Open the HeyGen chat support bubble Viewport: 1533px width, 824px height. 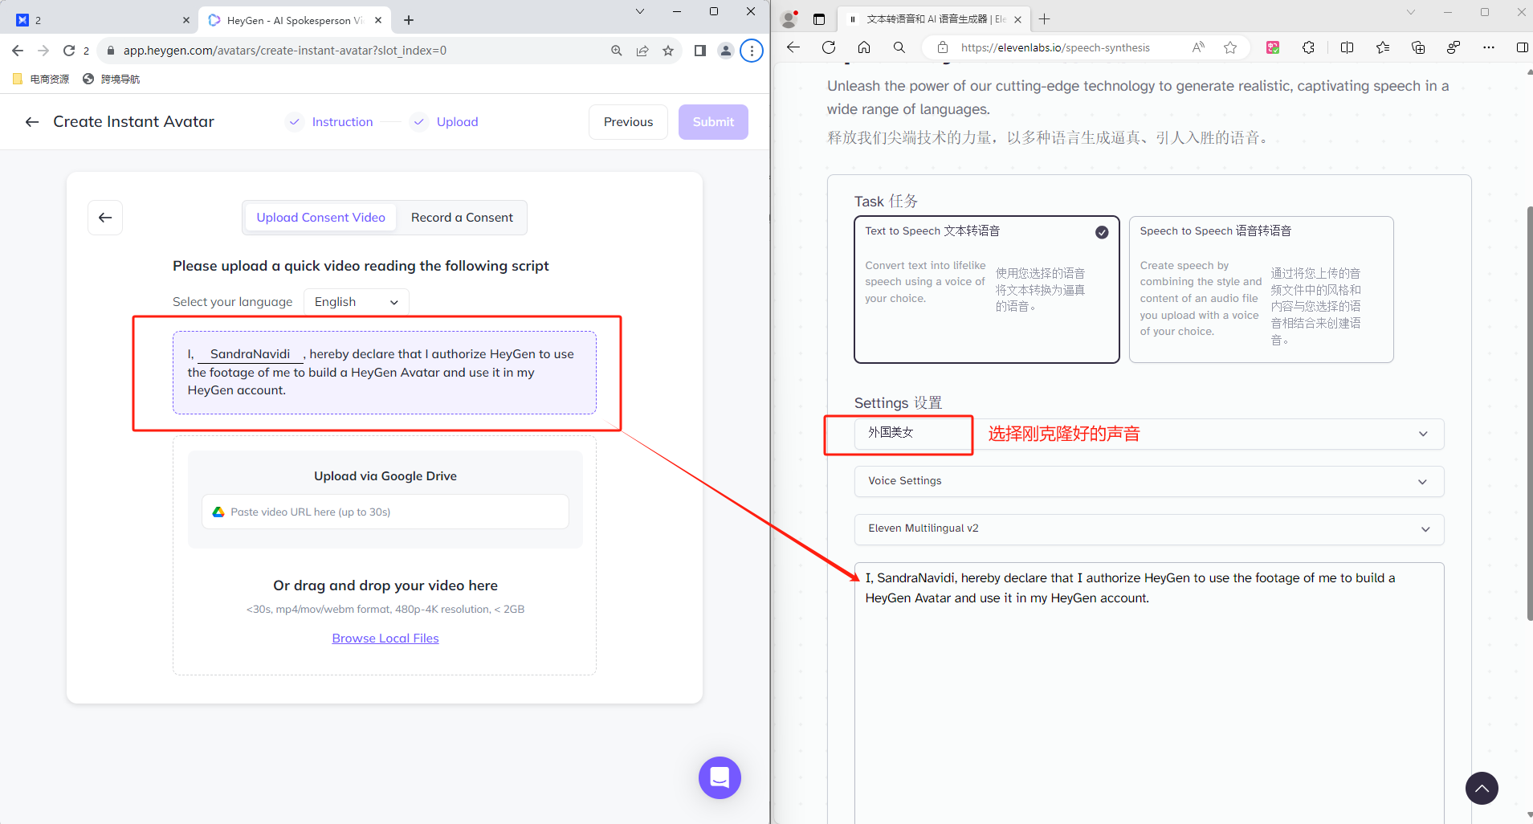(720, 777)
